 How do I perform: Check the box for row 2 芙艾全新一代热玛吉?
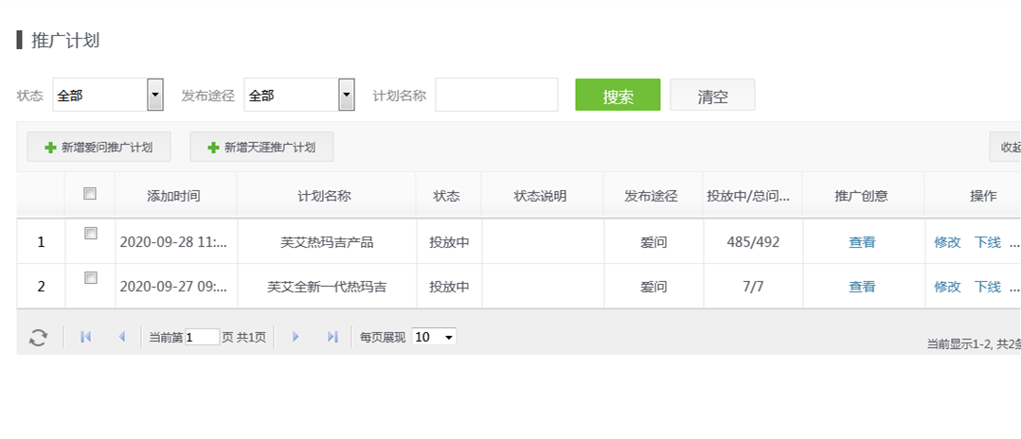tap(90, 278)
